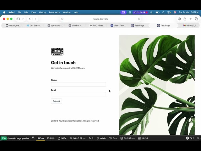Click the monstera leaf image
This screenshot has width=201, height=151.
pyautogui.click(x=157, y=85)
